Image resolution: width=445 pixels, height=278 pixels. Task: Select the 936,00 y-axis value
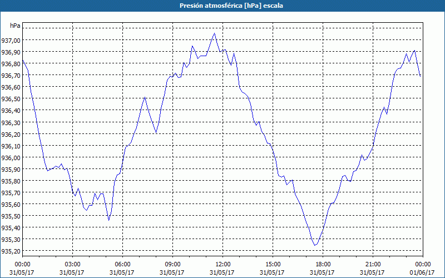[11, 158]
